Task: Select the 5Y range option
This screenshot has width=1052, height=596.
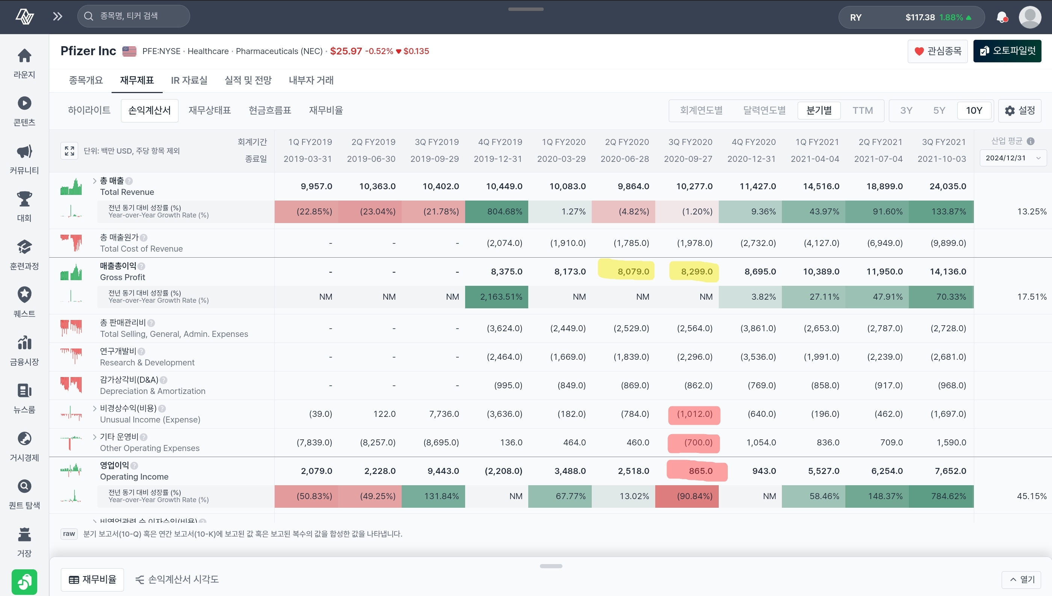Action: (939, 110)
